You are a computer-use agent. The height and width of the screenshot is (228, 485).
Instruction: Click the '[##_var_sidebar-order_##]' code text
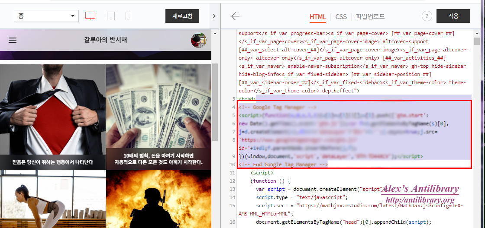(x=275, y=82)
